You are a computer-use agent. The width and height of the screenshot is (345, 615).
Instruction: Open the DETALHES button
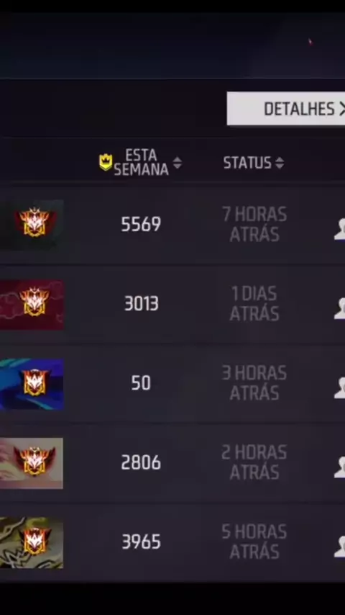point(286,109)
